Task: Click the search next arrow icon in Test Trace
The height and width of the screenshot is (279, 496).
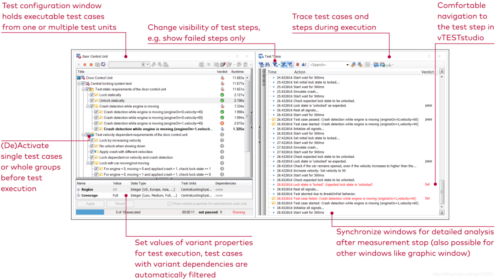Action: click(x=360, y=64)
